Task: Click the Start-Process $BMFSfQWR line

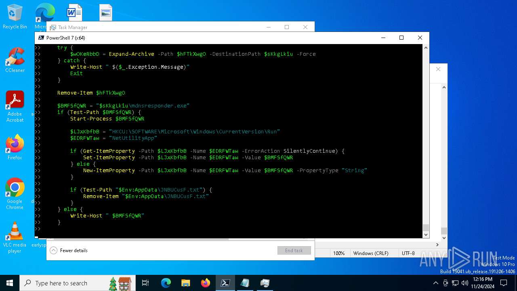Action: pos(107,119)
